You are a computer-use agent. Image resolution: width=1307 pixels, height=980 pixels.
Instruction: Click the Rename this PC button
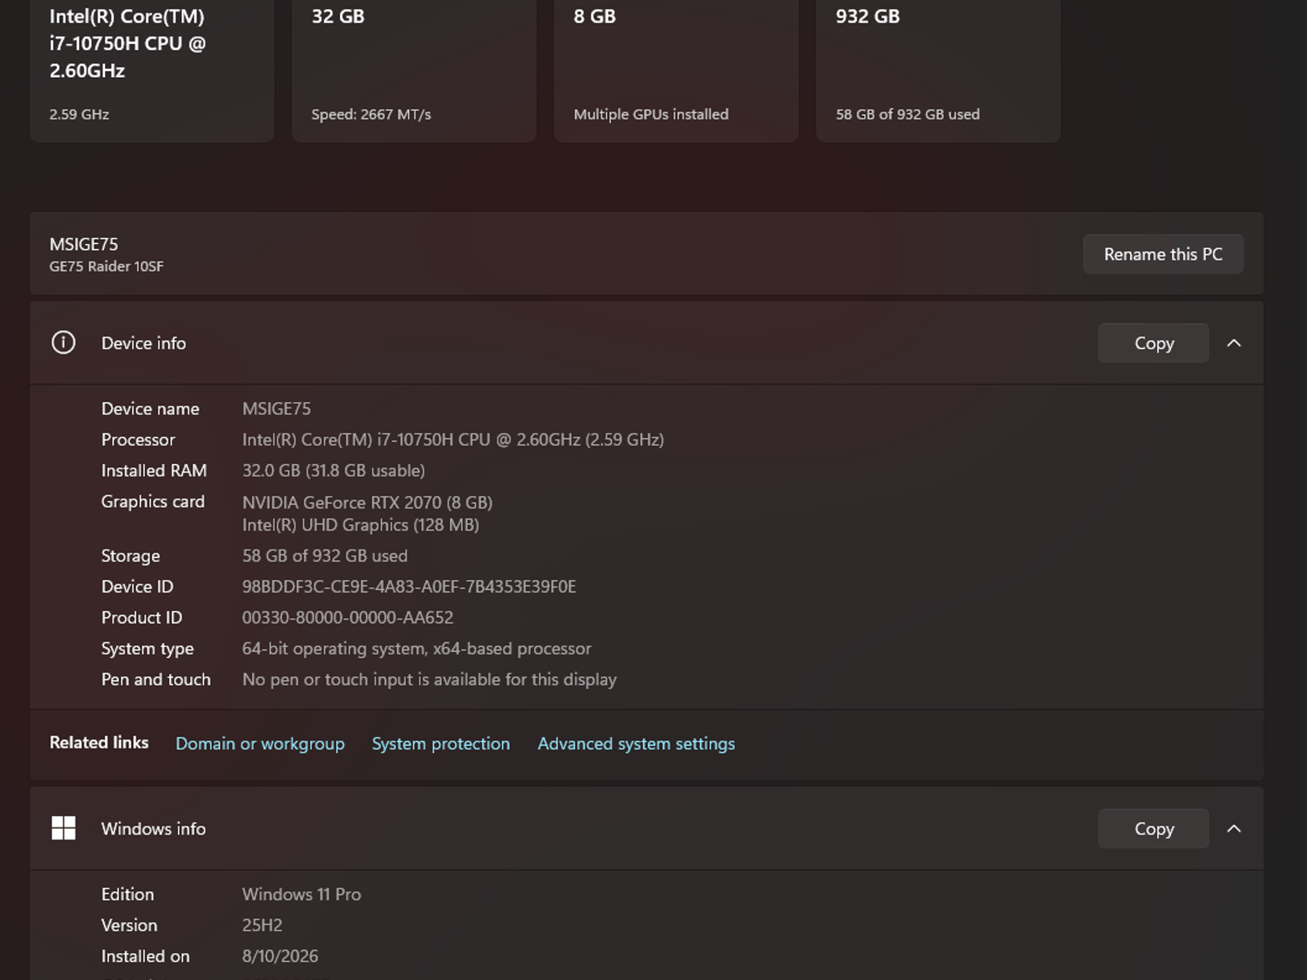point(1163,254)
